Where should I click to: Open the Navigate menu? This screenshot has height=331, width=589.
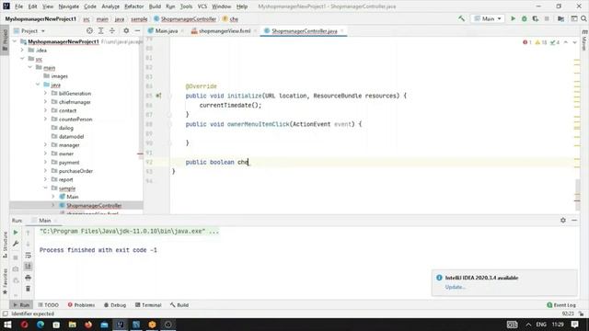(69, 6)
